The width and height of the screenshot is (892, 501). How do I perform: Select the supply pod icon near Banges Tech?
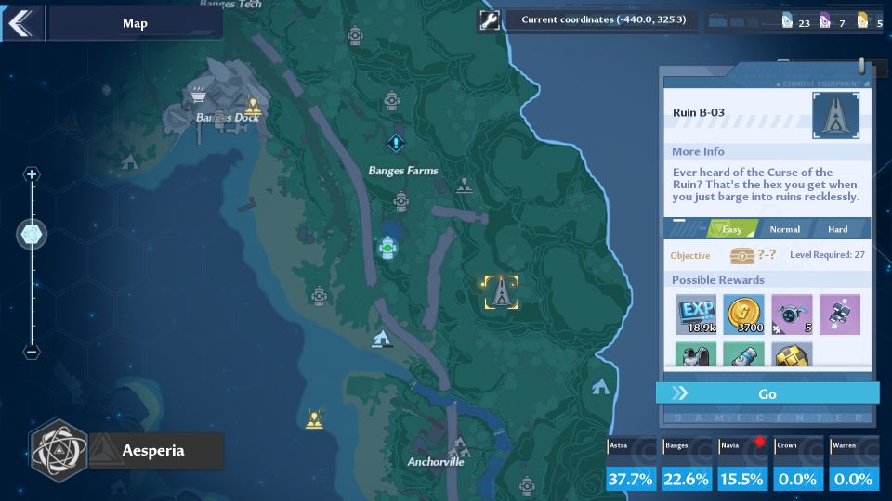tap(355, 36)
